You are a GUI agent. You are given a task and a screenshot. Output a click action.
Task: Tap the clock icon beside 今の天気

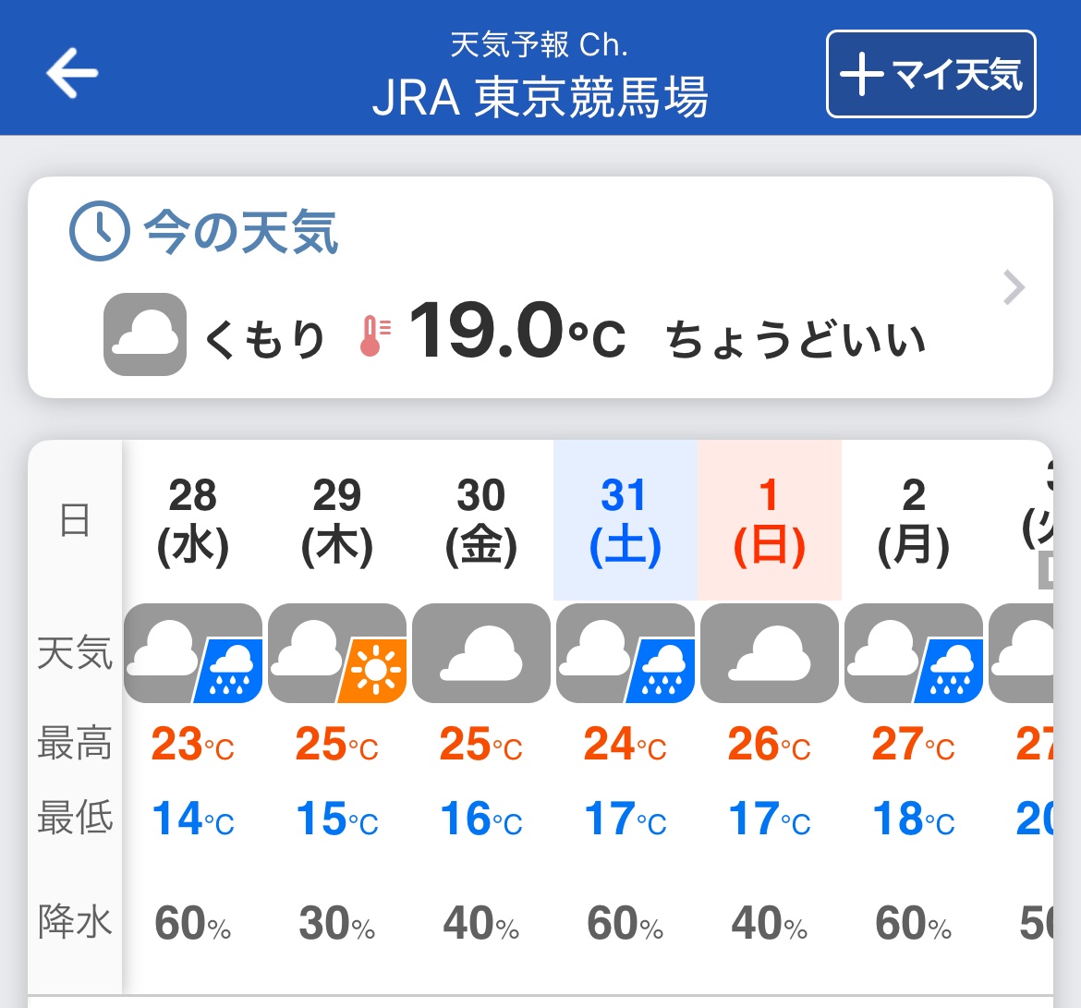pyautogui.click(x=99, y=231)
